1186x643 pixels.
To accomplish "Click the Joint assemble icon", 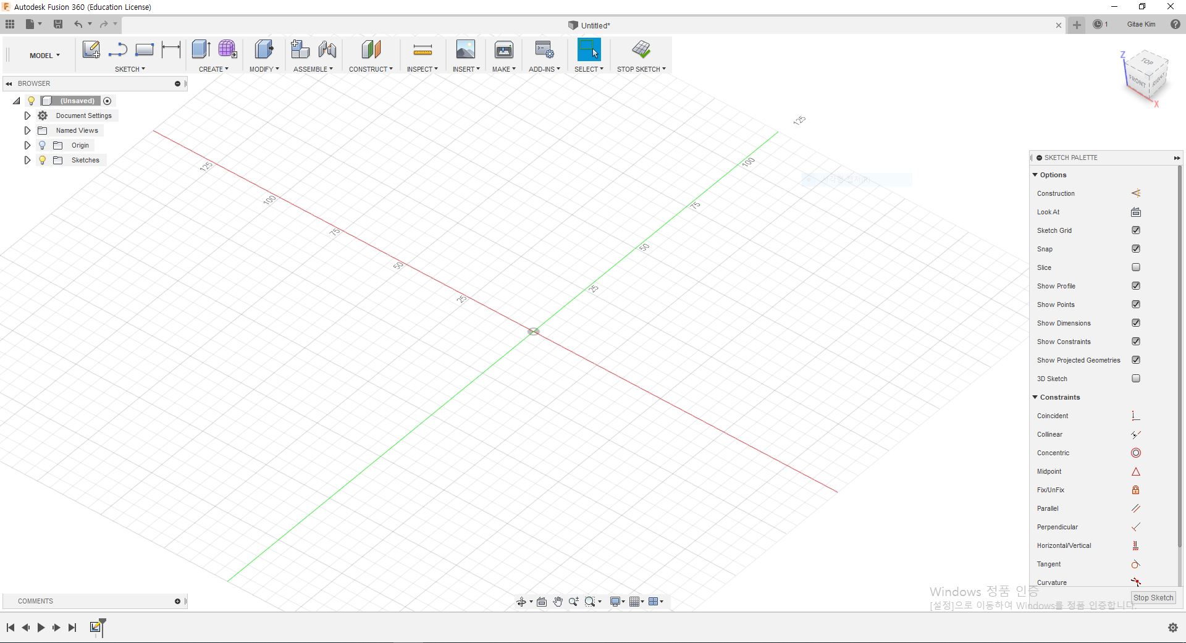I will (x=327, y=49).
